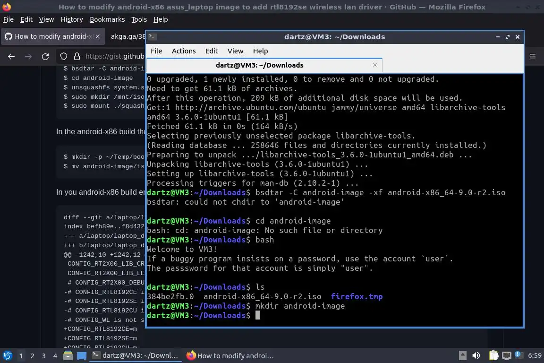
Task: Go back in Firefox
Action: (11, 56)
